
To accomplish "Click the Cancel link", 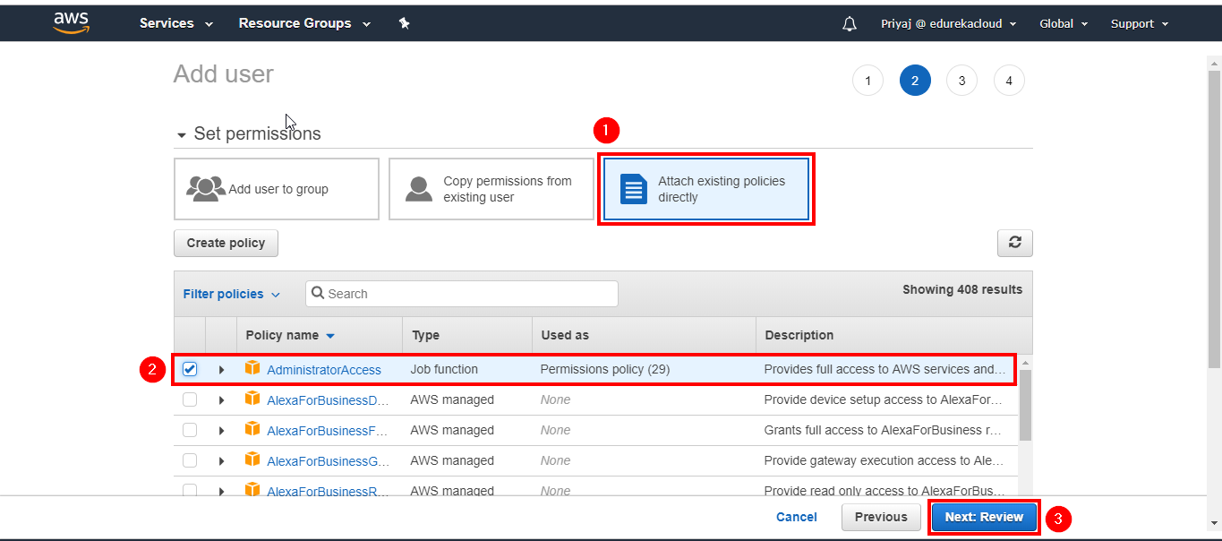I will coord(797,517).
